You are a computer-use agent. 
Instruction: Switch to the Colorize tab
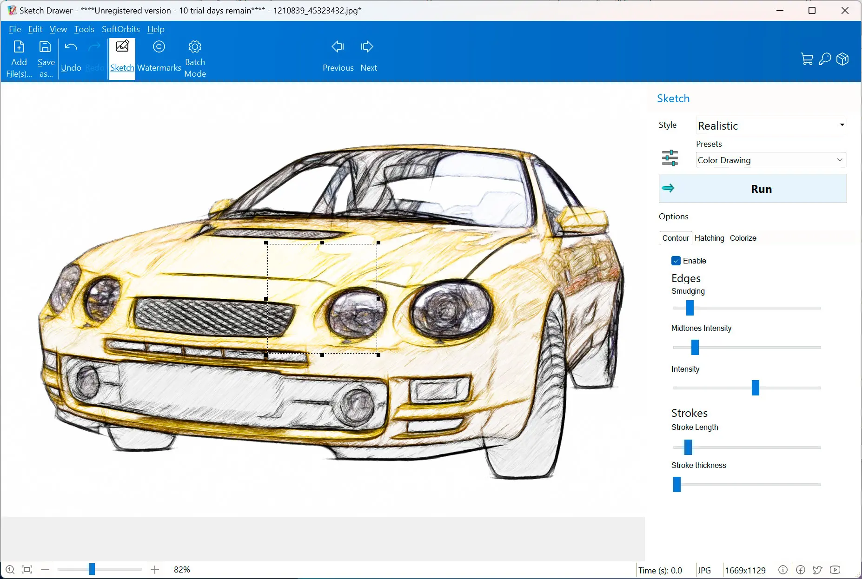[x=742, y=238]
